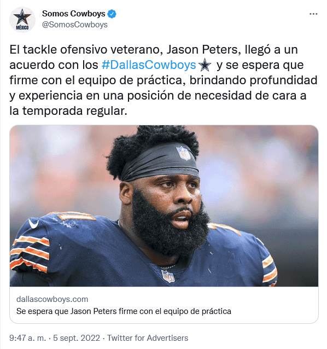Open the three-dot more options menu

click(313, 14)
